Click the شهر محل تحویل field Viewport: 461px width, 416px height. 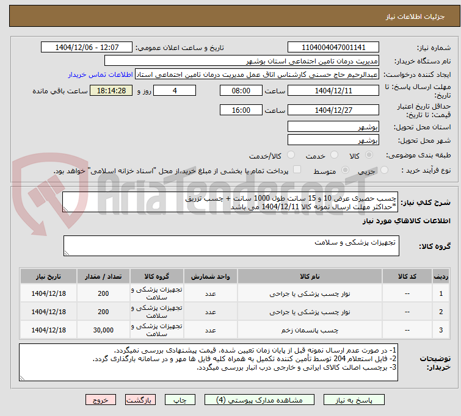click(x=333, y=140)
